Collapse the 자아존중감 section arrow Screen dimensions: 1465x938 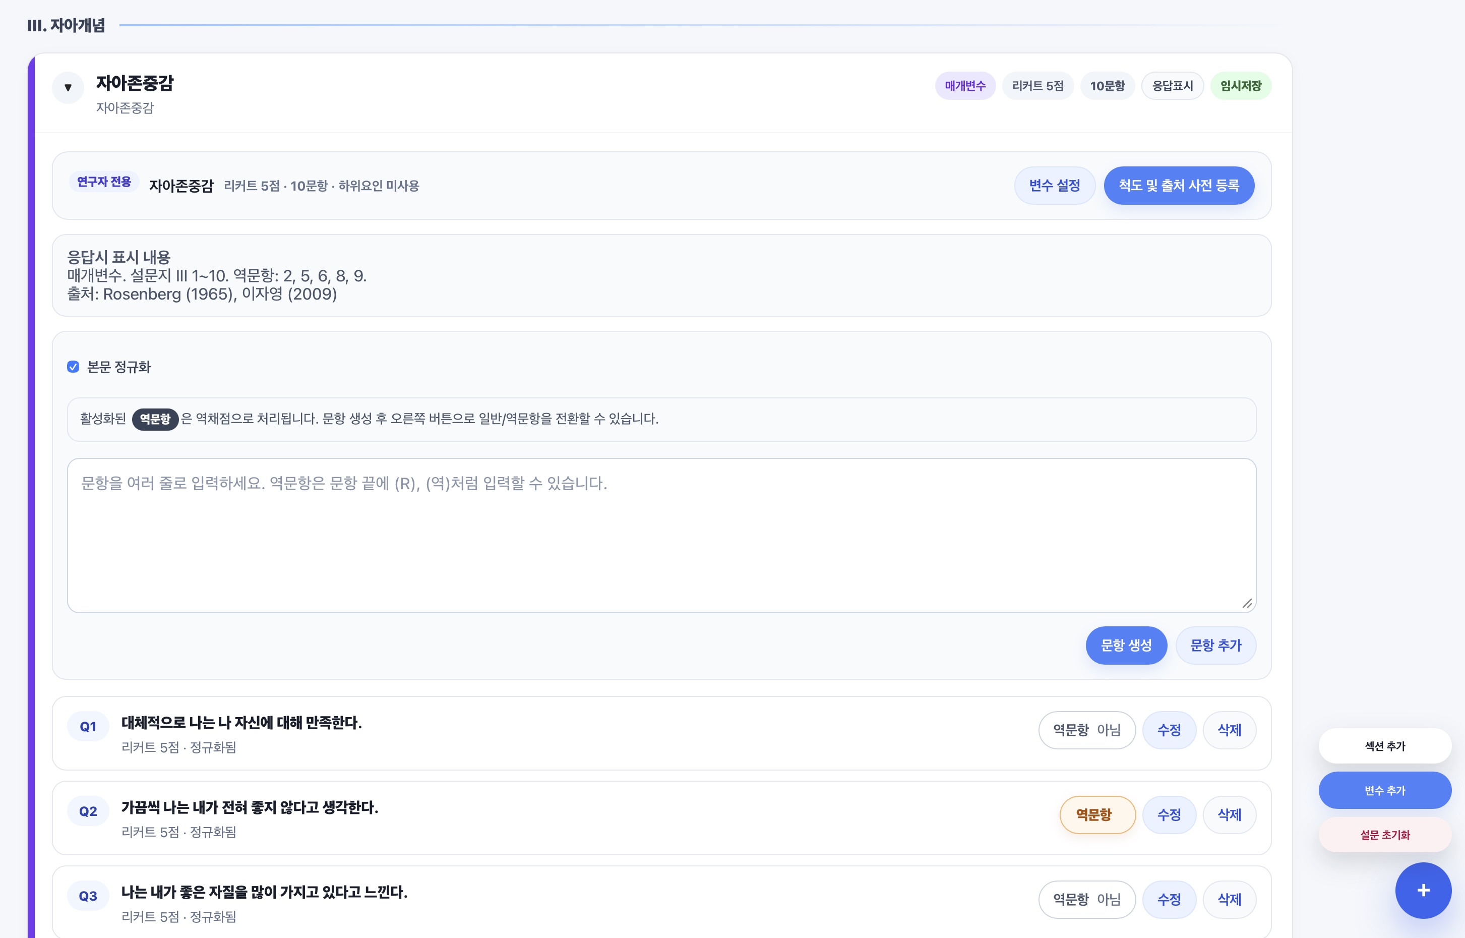coord(68,88)
